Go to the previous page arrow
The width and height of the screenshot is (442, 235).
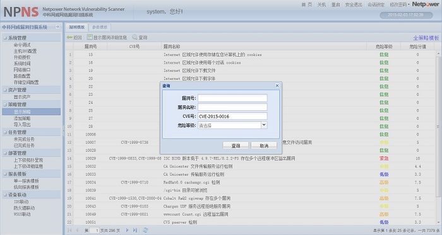click(x=77, y=230)
